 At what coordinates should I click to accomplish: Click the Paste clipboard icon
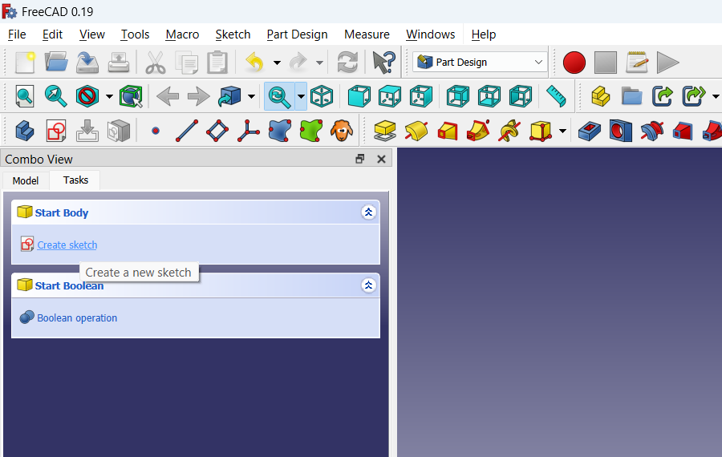tap(217, 62)
